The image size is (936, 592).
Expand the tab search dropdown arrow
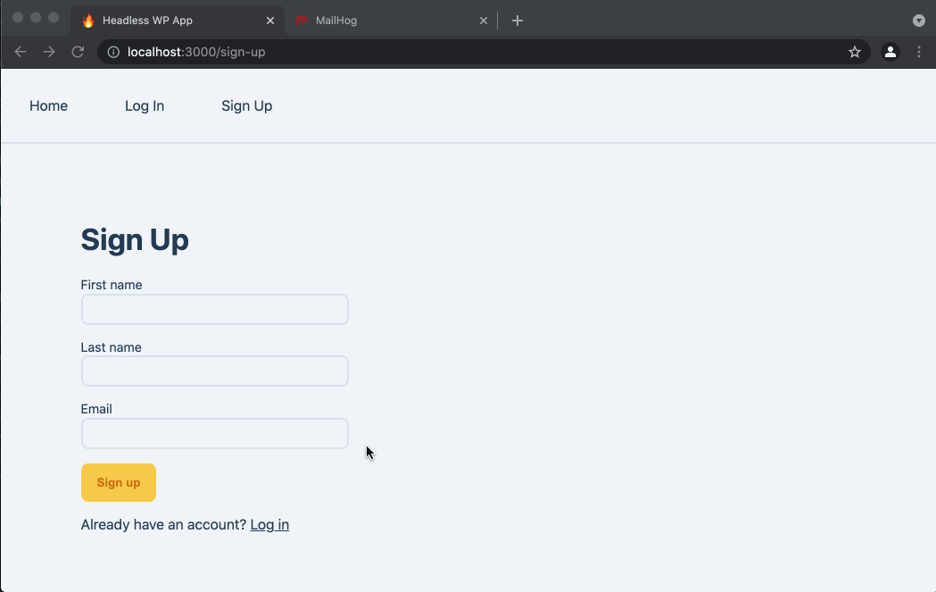(919, 21)
